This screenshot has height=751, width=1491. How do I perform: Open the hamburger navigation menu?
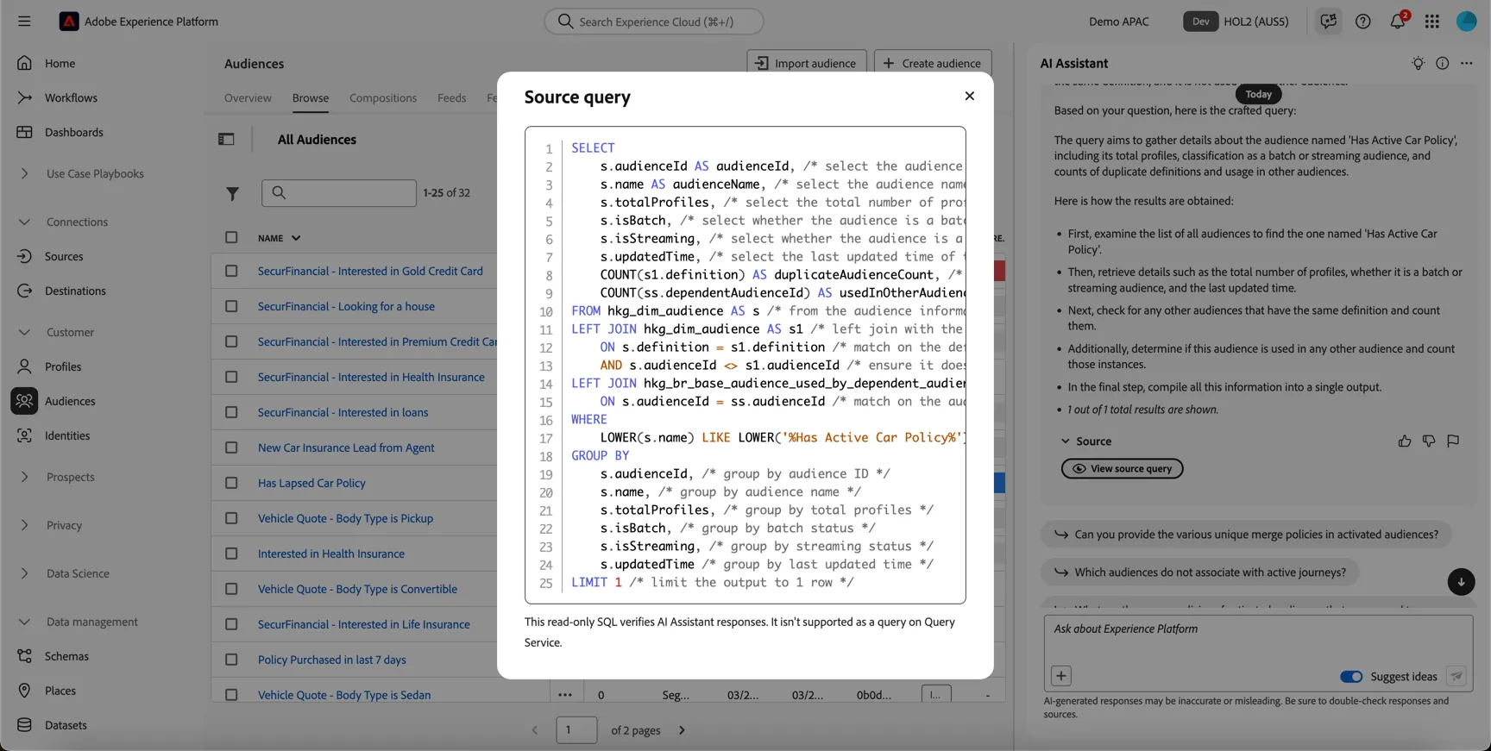pyautogui.click(x=24, y=22)
